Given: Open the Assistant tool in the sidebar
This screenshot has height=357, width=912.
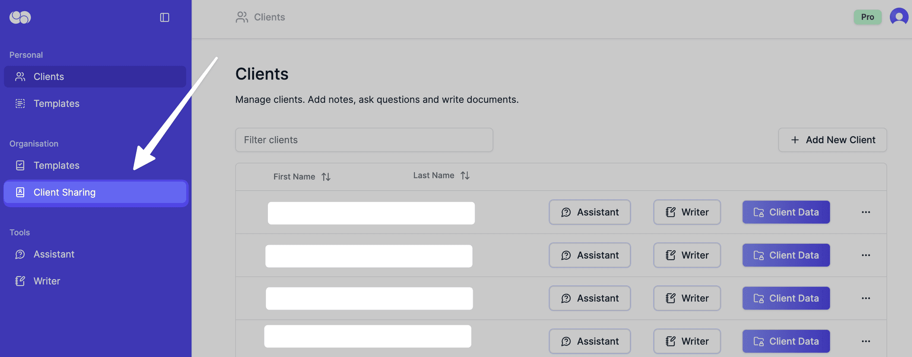Looking at the screenshot, I should 54,254.
